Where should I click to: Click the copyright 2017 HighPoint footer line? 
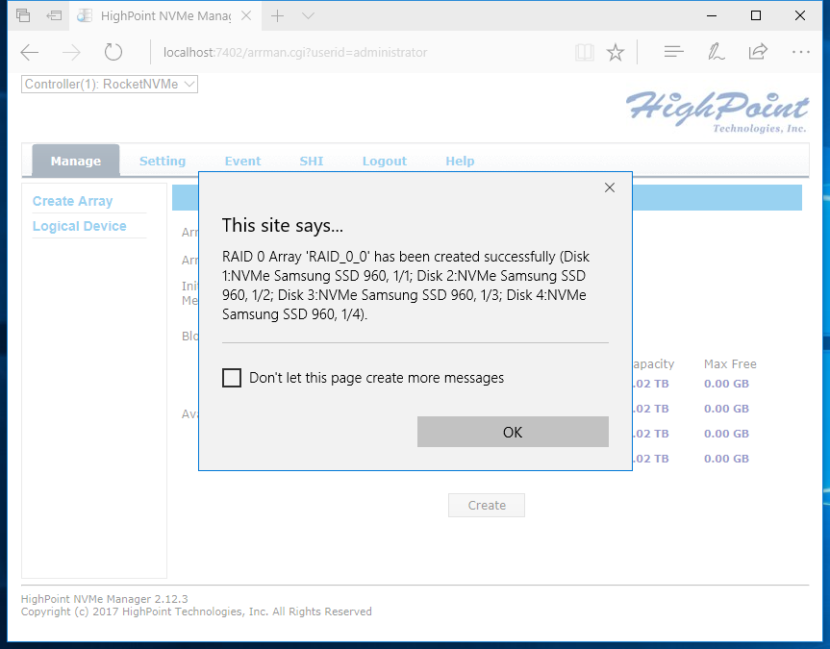point(196,612)
